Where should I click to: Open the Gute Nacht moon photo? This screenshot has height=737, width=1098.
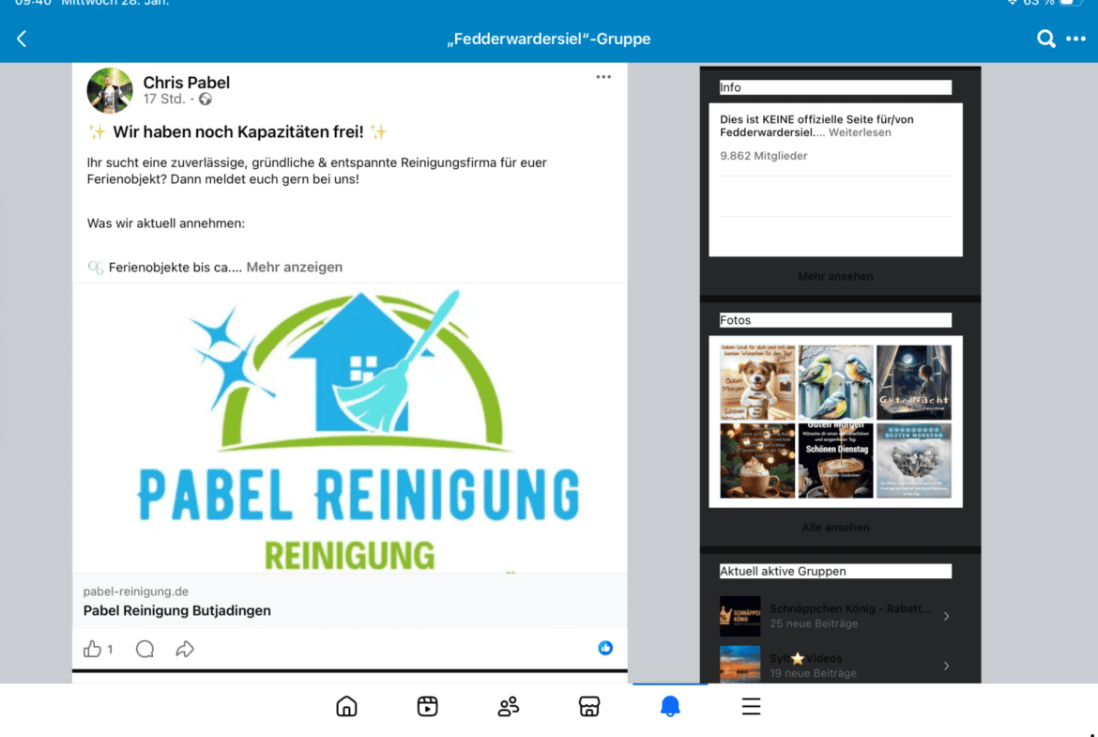click(914, 382)
